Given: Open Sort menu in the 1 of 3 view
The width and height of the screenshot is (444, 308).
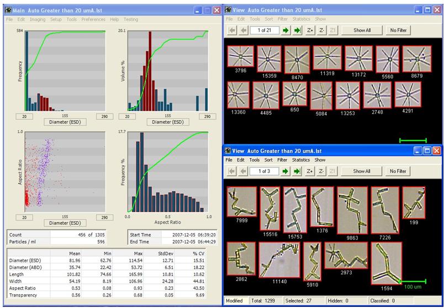Looking at the screenshot, I should 268,160.
